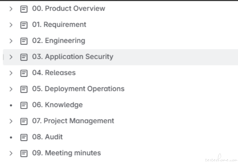This screenshot has height=165, width=238.
Task: Click page icon beside 02. Engineering
Action: (24, 41)
